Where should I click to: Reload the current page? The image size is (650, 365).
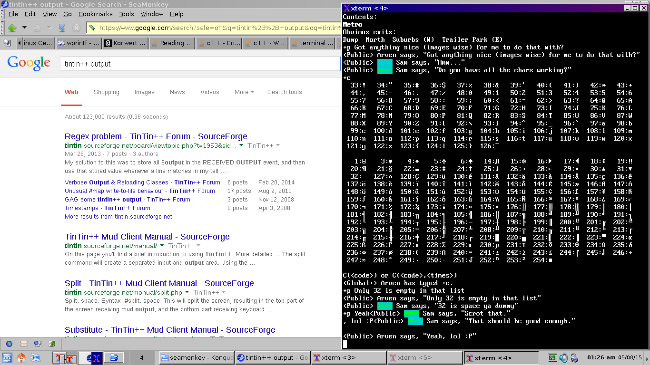[x=61, y=28]
